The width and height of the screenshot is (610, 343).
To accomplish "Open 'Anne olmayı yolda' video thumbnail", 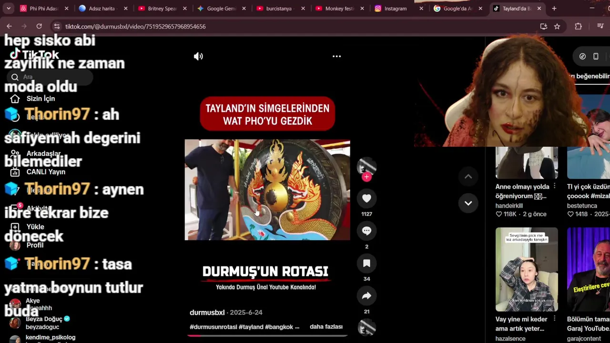I will point(527,162).
